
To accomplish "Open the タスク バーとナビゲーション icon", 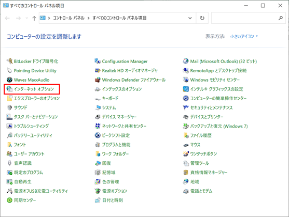I will pos(9,117).
